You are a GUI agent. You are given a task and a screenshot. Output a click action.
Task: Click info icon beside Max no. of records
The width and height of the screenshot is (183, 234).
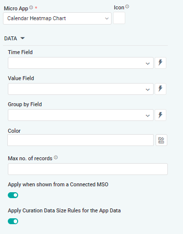[x=56, y=157]
